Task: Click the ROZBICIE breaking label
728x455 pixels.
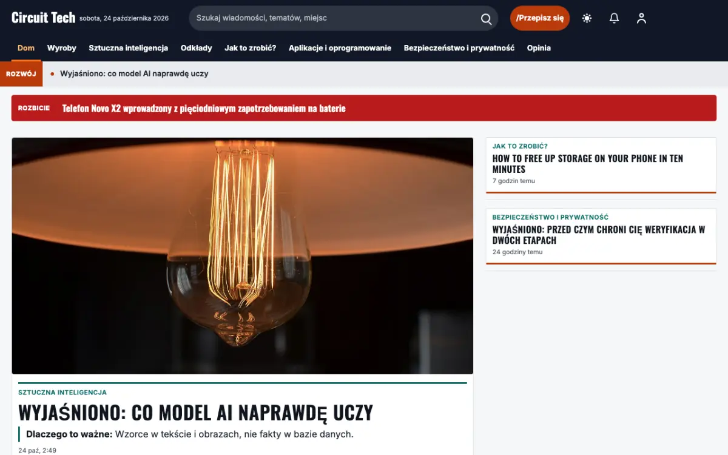Action: pos(34,108)
